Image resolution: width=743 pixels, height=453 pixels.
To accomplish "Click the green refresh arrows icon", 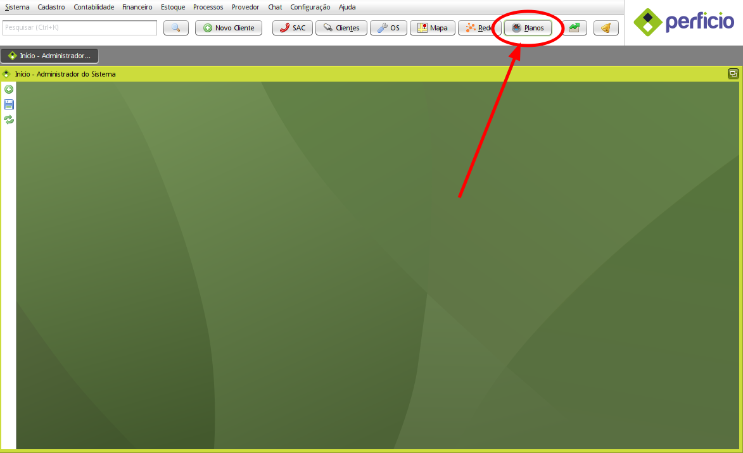I will pyautogui.click(x=9, y=120).
